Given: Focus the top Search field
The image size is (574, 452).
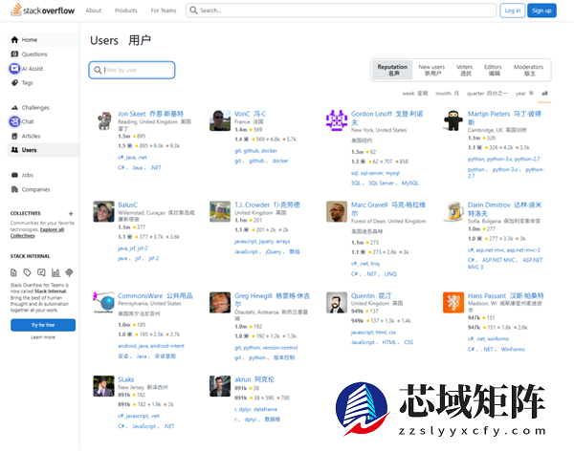Looking at the screenshot, I should click(x=341, y=11).
